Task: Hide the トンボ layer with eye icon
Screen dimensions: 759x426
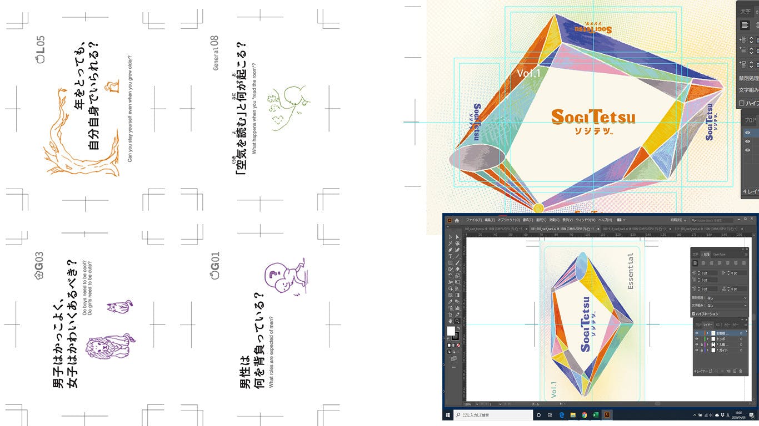Action: tap(697, 339)
